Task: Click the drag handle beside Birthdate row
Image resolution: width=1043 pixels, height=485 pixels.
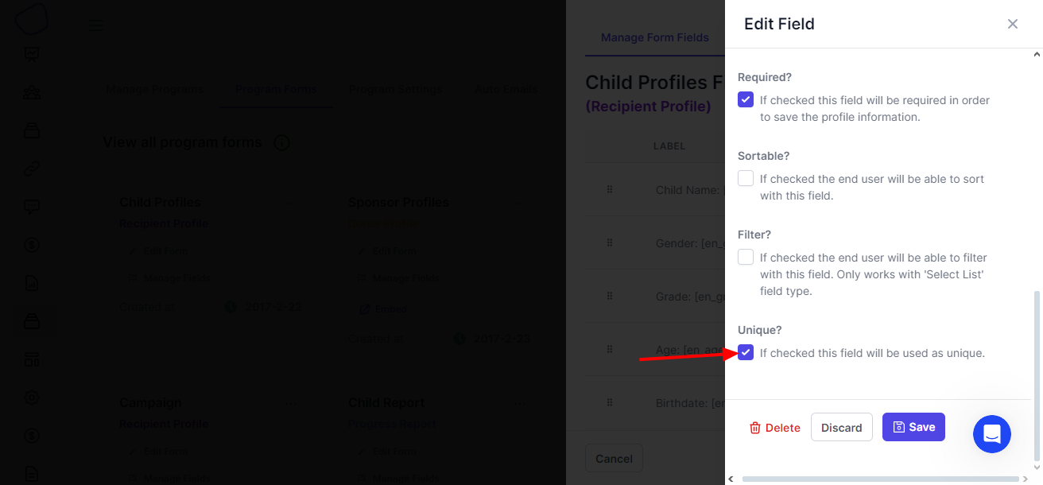Action: tap(610, 402)
